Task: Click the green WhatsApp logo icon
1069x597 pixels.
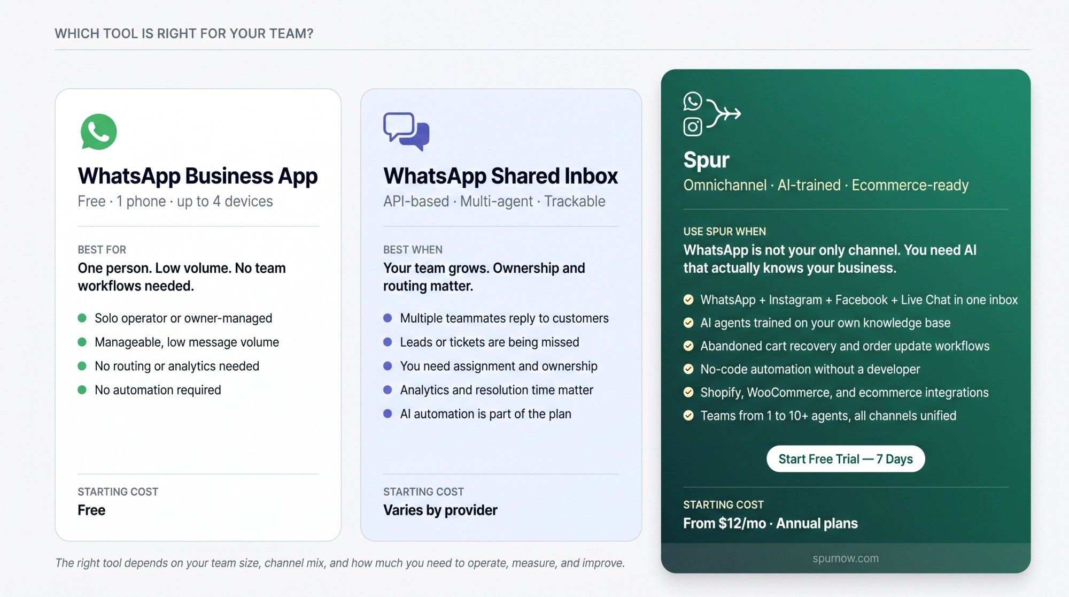Action: tap(99, 132)
